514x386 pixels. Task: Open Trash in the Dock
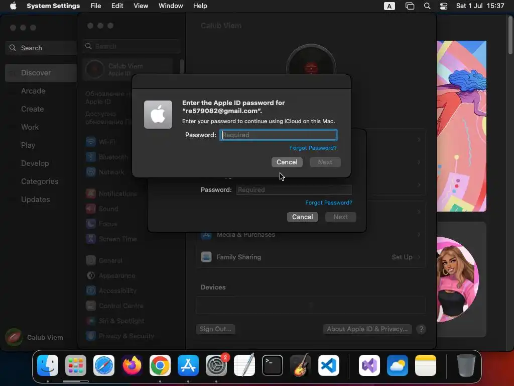click(x=466, y=365)
